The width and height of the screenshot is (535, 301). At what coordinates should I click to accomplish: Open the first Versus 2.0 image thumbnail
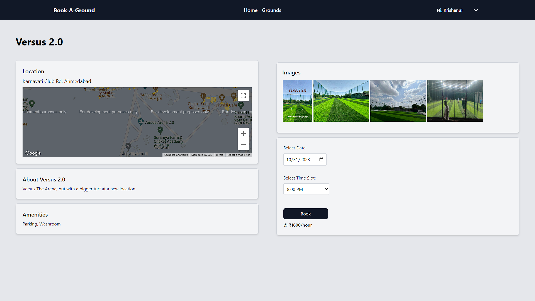pos(297,101)
